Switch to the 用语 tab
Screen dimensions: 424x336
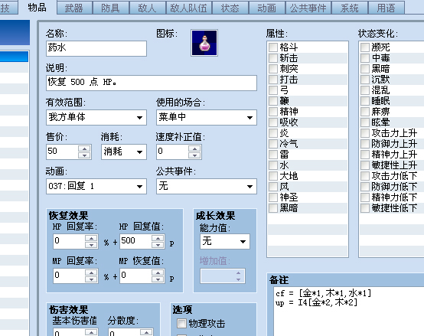(x=386, y=8)
